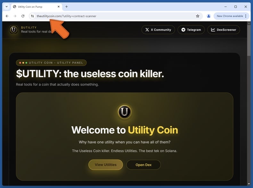Go forward with the arrow icon
The height and width of the screenshot is (188, 253).
click(x=15, y=16)
